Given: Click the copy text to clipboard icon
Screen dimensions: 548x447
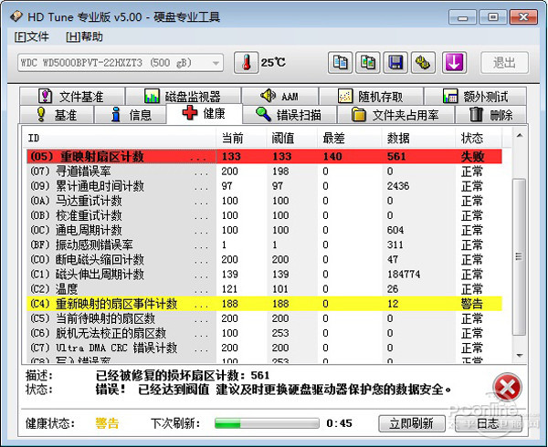Looking at the screenshot, I should click(341, 62).
